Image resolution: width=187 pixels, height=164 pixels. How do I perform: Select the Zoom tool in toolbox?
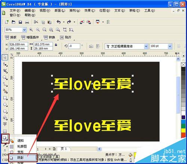coord(5,78)
